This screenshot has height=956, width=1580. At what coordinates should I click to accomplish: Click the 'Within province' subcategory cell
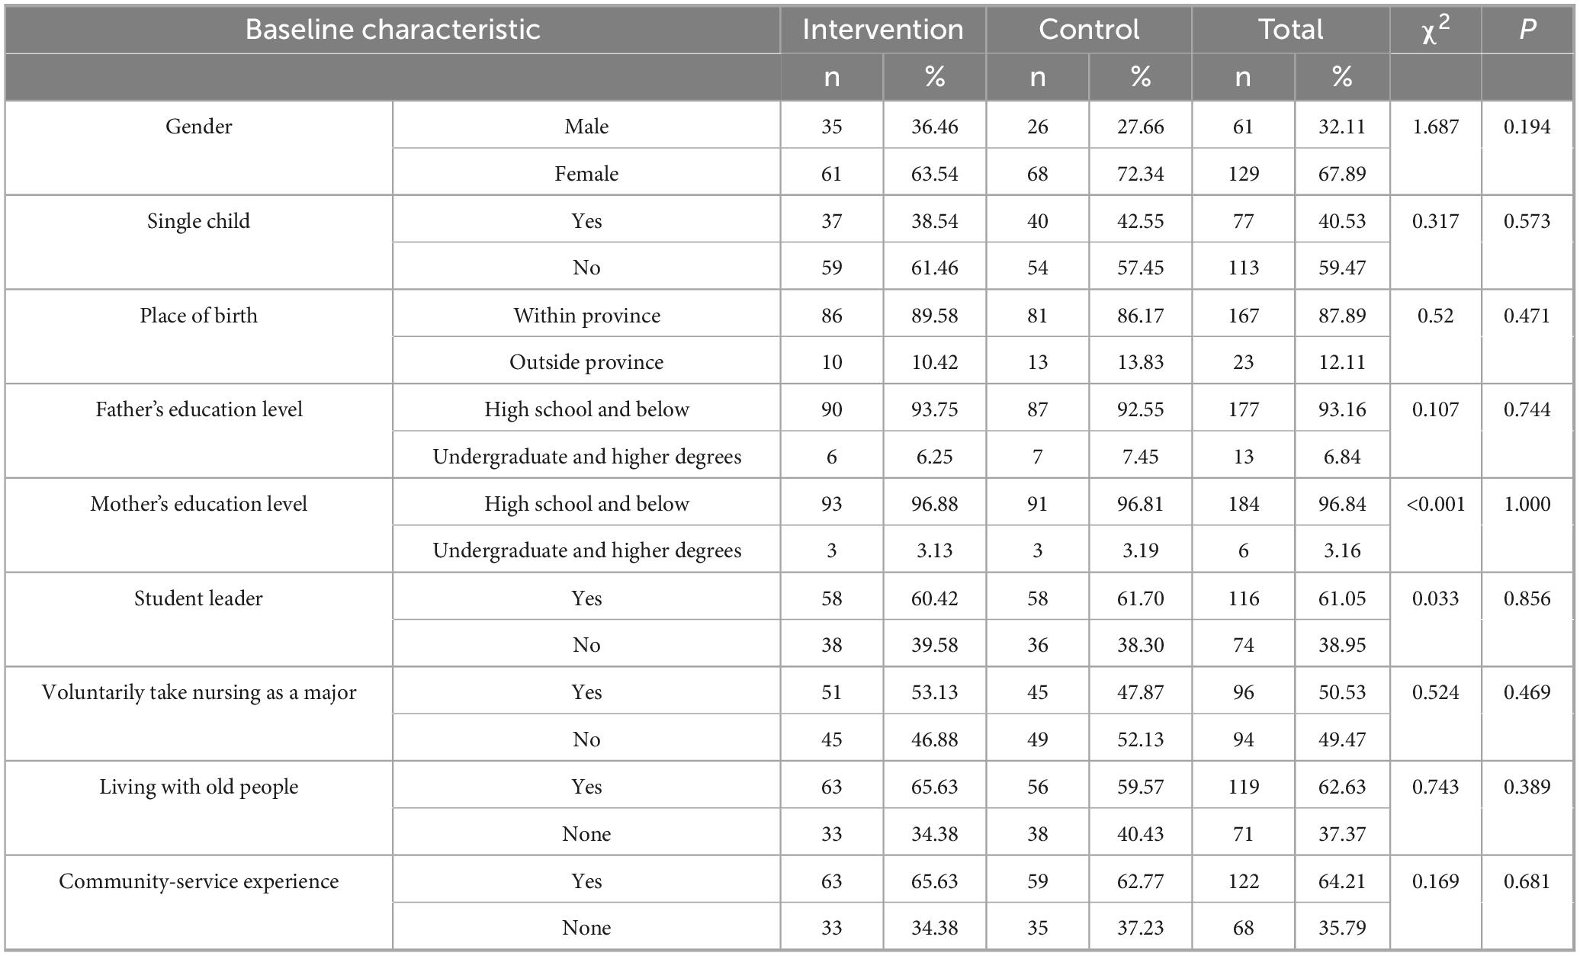click(x=586, y=316)
